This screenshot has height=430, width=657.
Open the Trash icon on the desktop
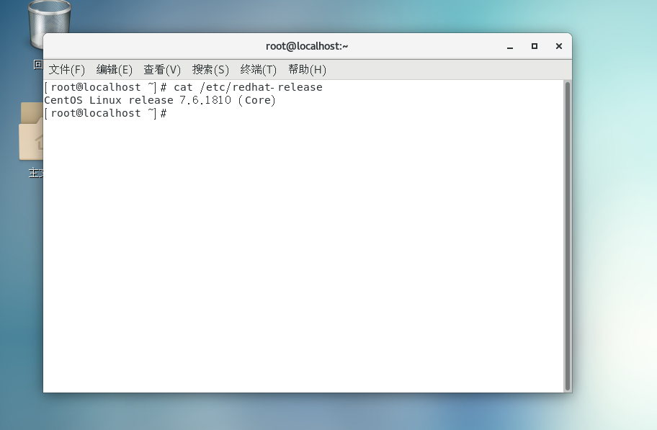point(49,22)
